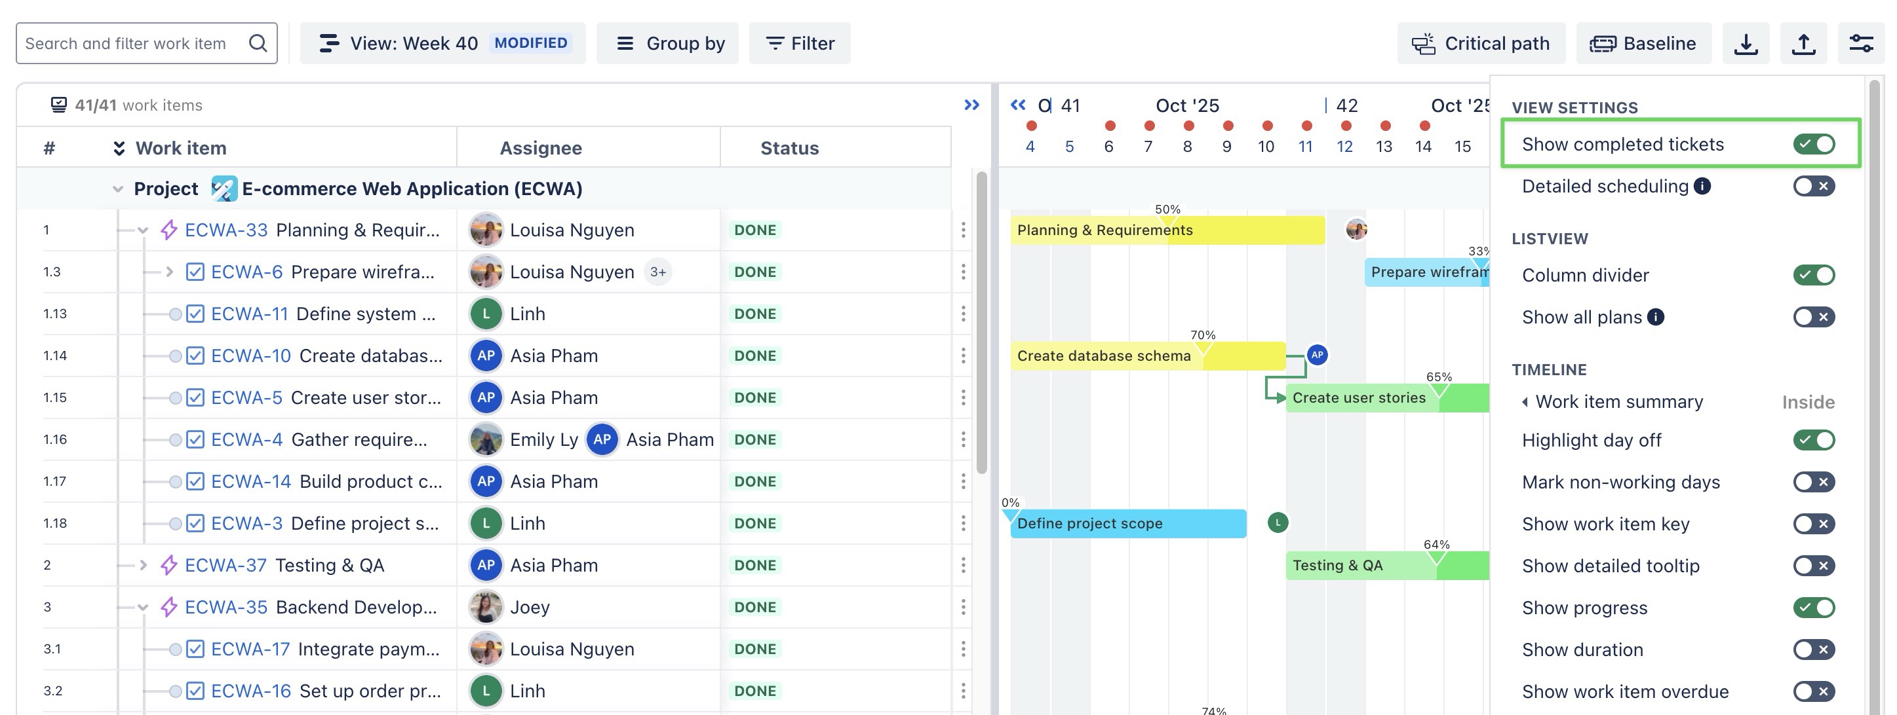Viewport: 1897px width, 715px height.
Task: Click the upload import icon
Action: click(1803, 43)
